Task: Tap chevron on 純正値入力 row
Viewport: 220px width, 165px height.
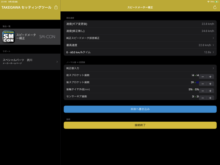Action: 213,68
